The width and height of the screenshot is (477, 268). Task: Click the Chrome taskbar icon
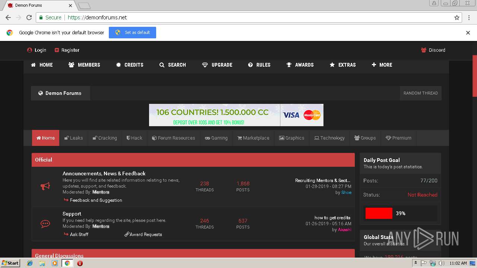[x=67, y=263]
